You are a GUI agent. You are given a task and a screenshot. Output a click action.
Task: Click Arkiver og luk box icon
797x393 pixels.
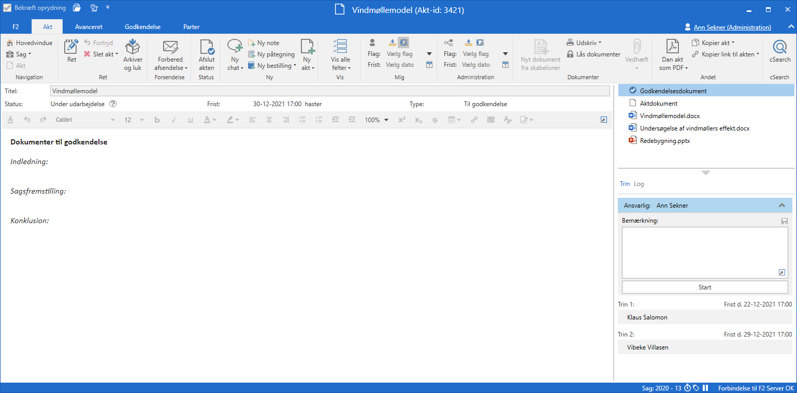tap(133, 47)
